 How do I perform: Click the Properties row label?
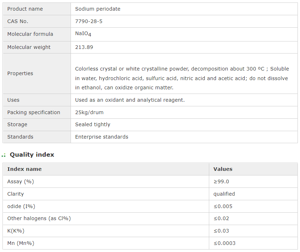[20, 73]
